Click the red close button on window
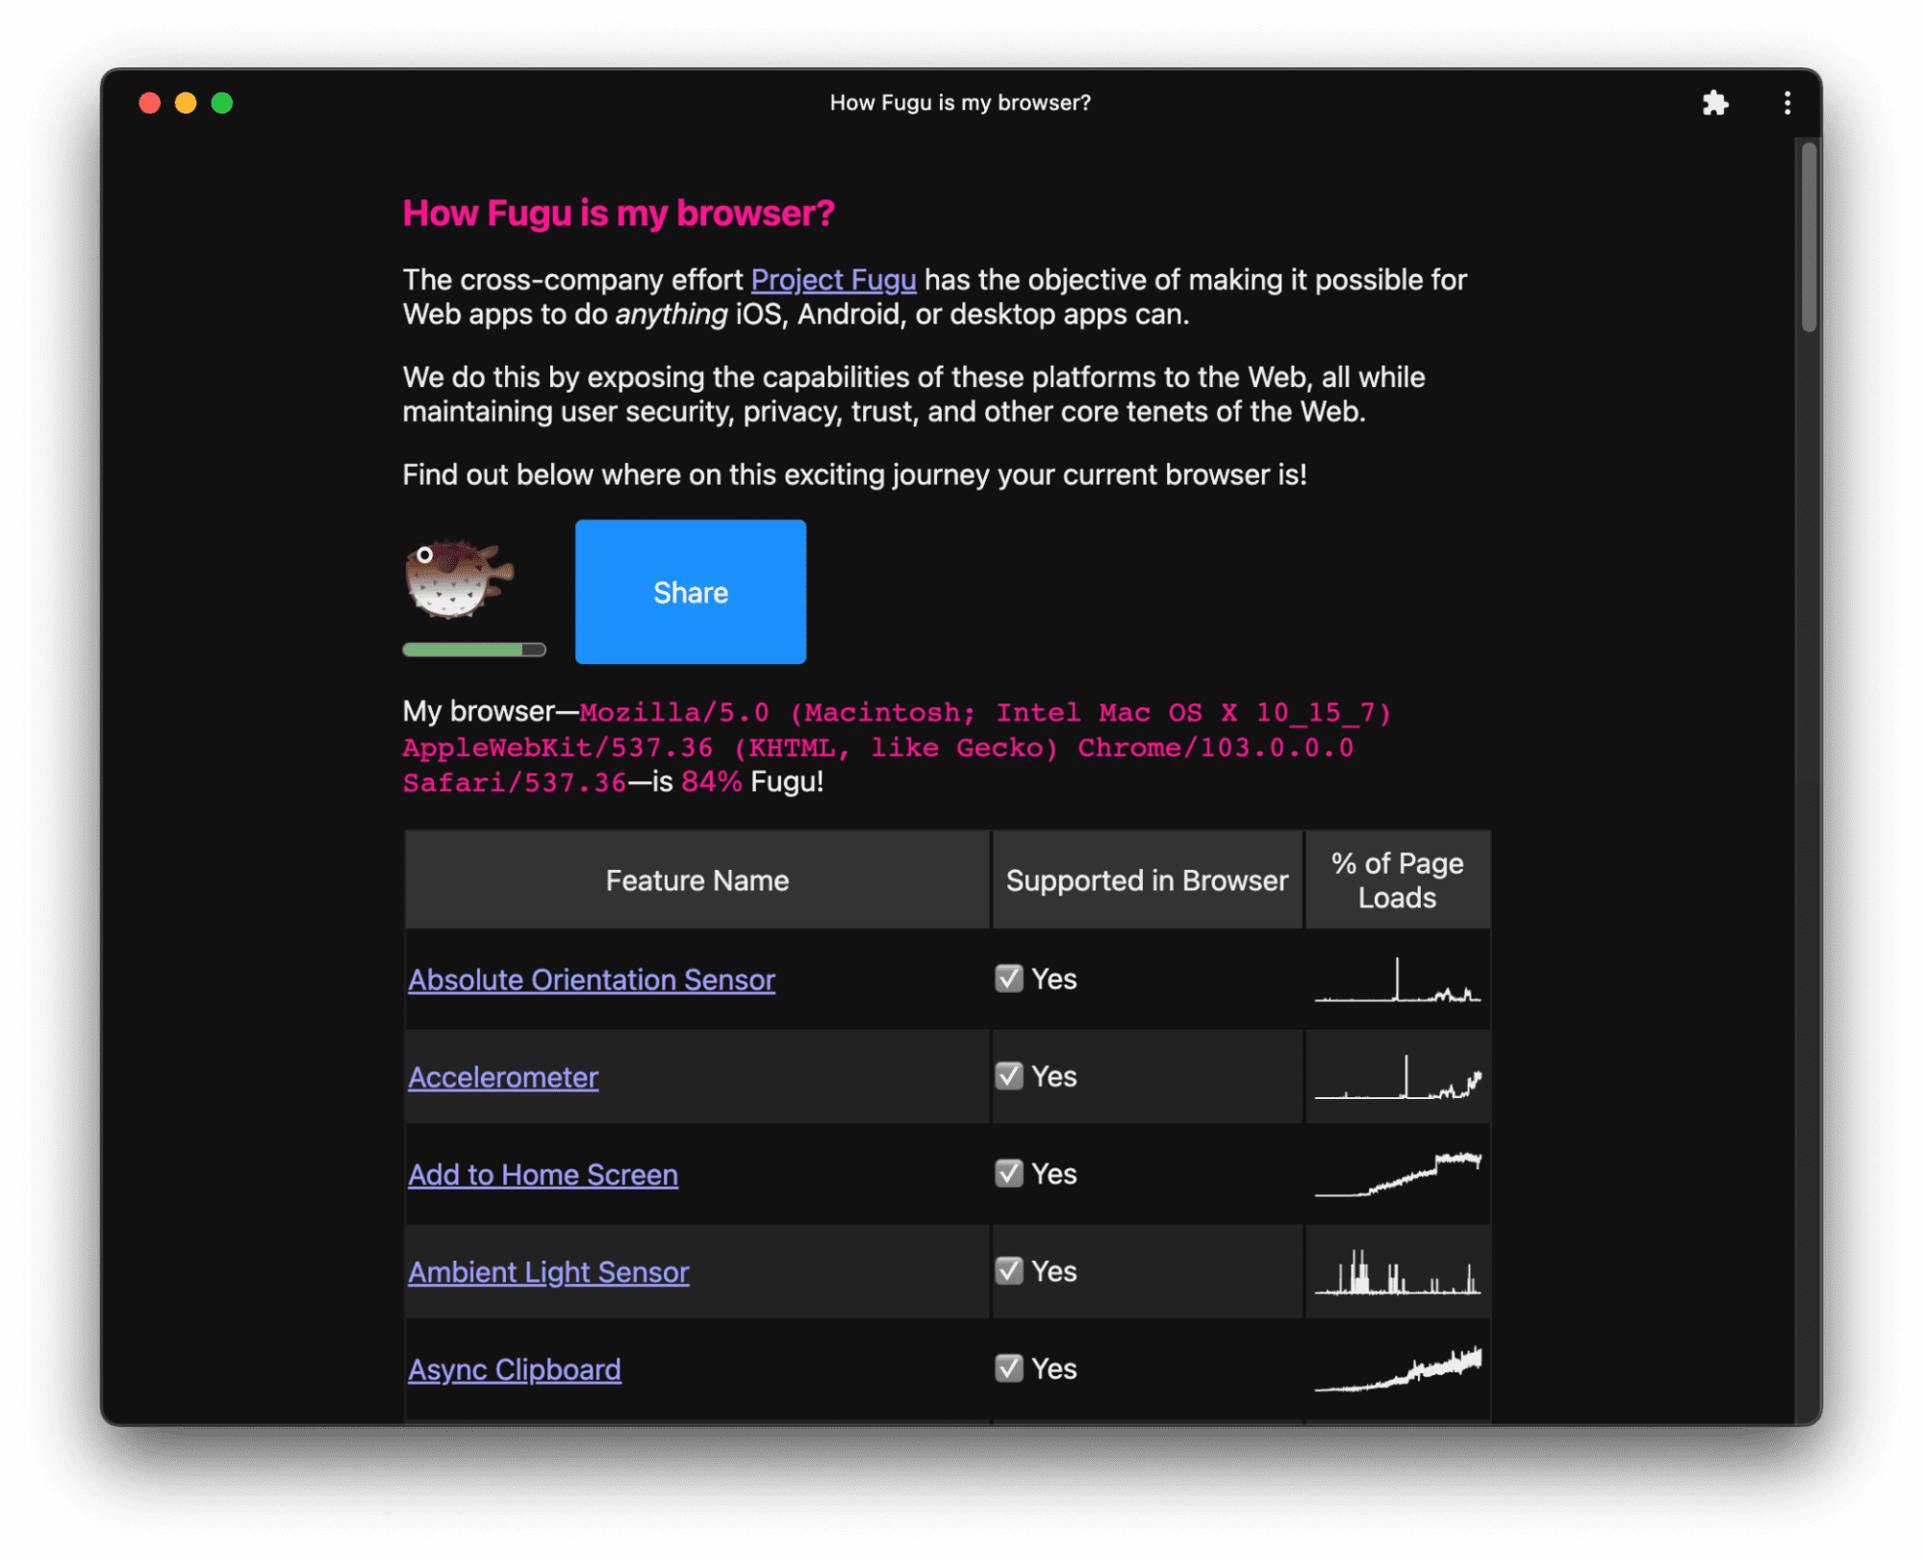Image resolution: width=1923 pixels, height=1560 pixels. 156,102
